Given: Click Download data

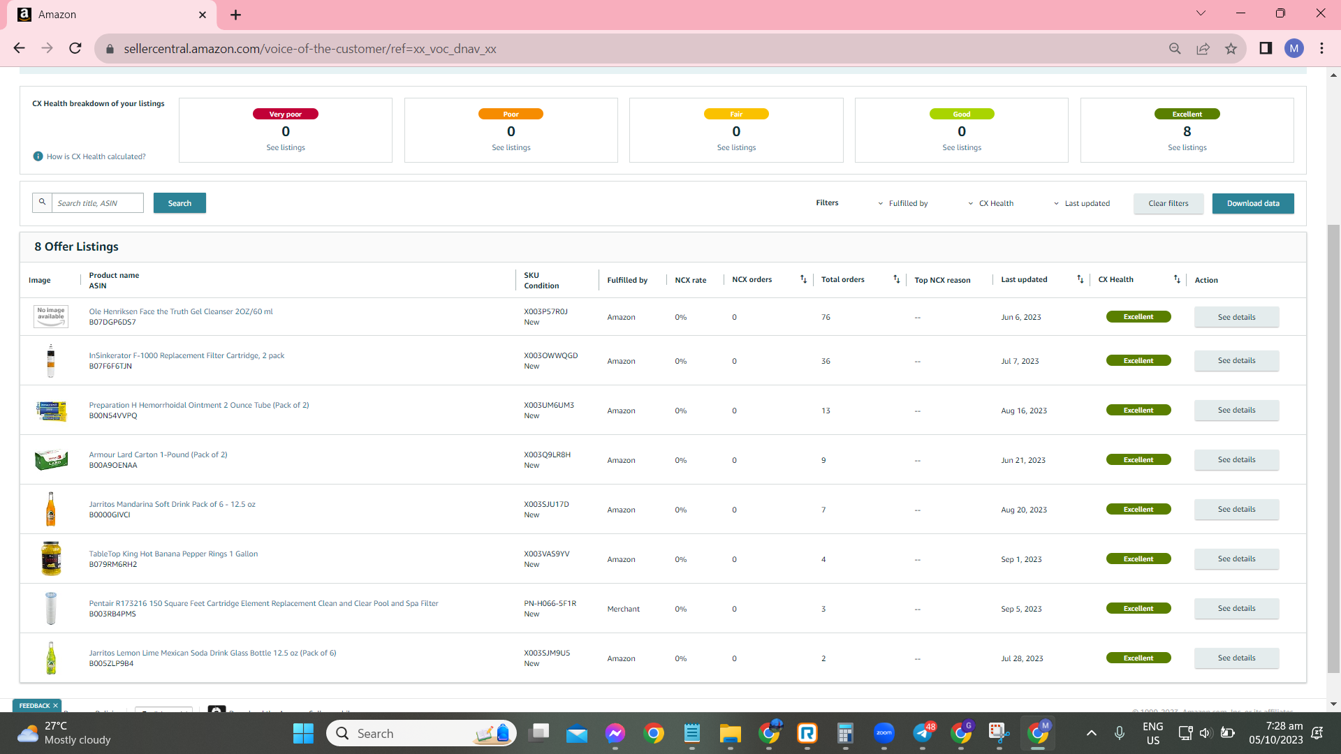Looking at the screenshot, I should (x=1253, y=203).
